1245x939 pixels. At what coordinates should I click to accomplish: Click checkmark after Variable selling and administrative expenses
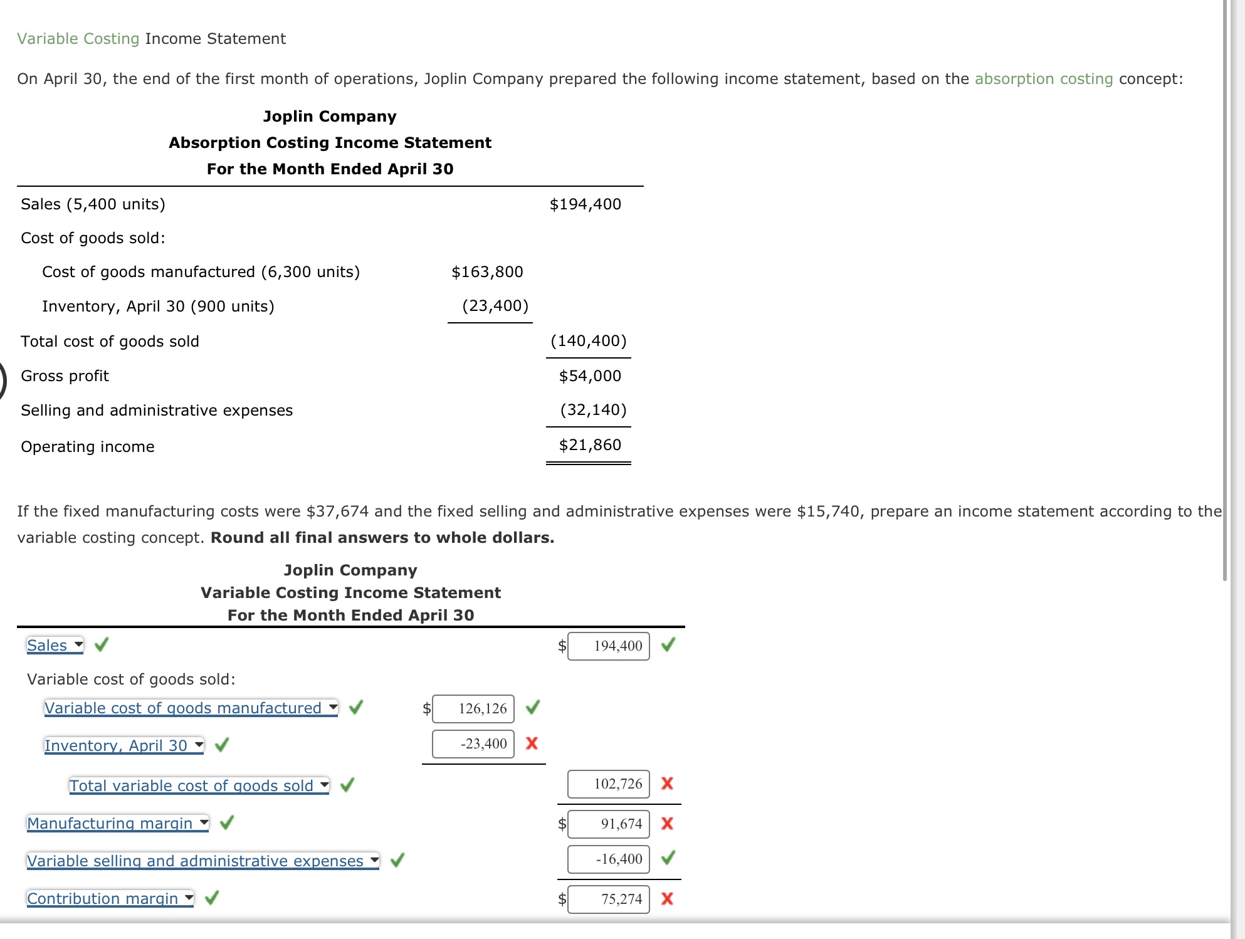[397, 860]
